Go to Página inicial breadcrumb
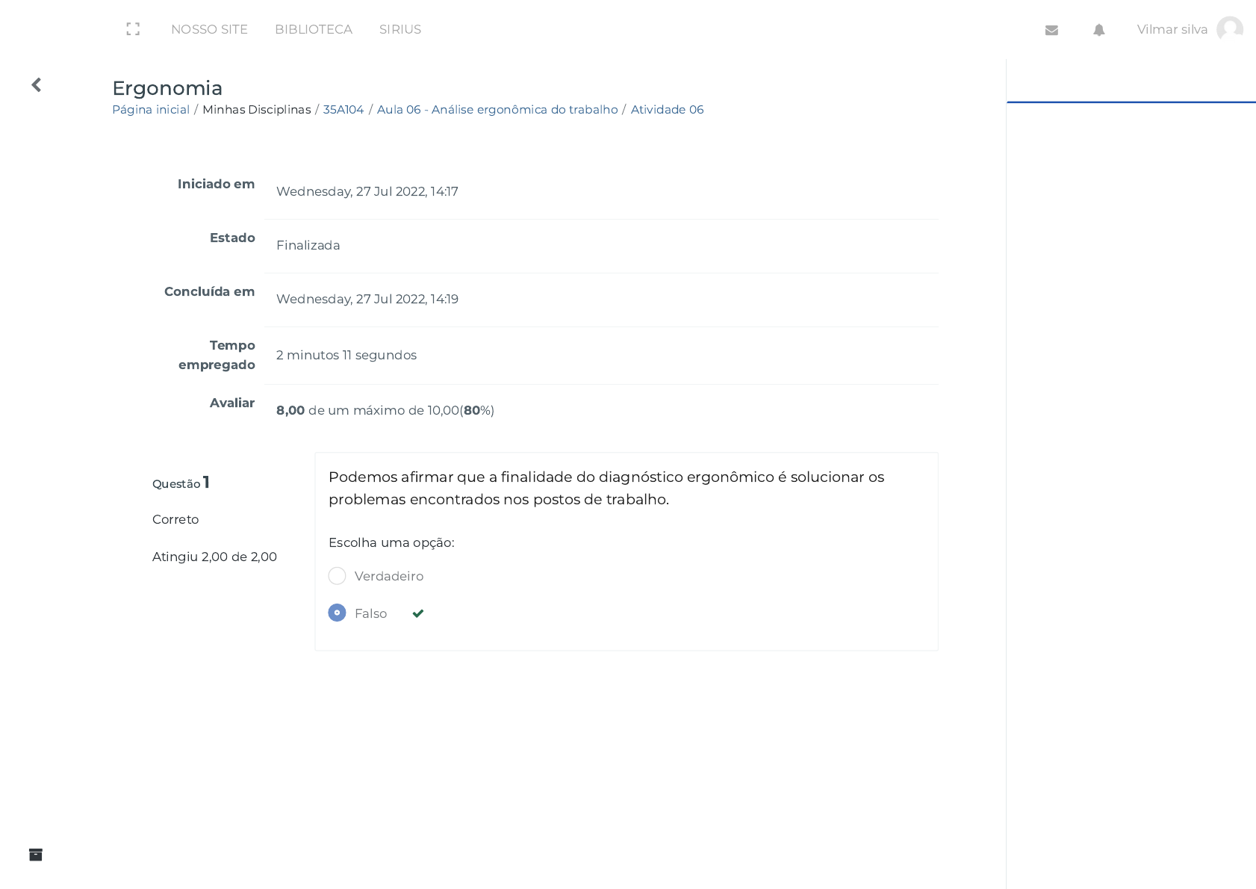 click(x=151, y=110)
